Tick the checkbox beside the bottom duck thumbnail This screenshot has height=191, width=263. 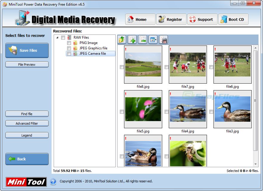[x=122, y=156]
